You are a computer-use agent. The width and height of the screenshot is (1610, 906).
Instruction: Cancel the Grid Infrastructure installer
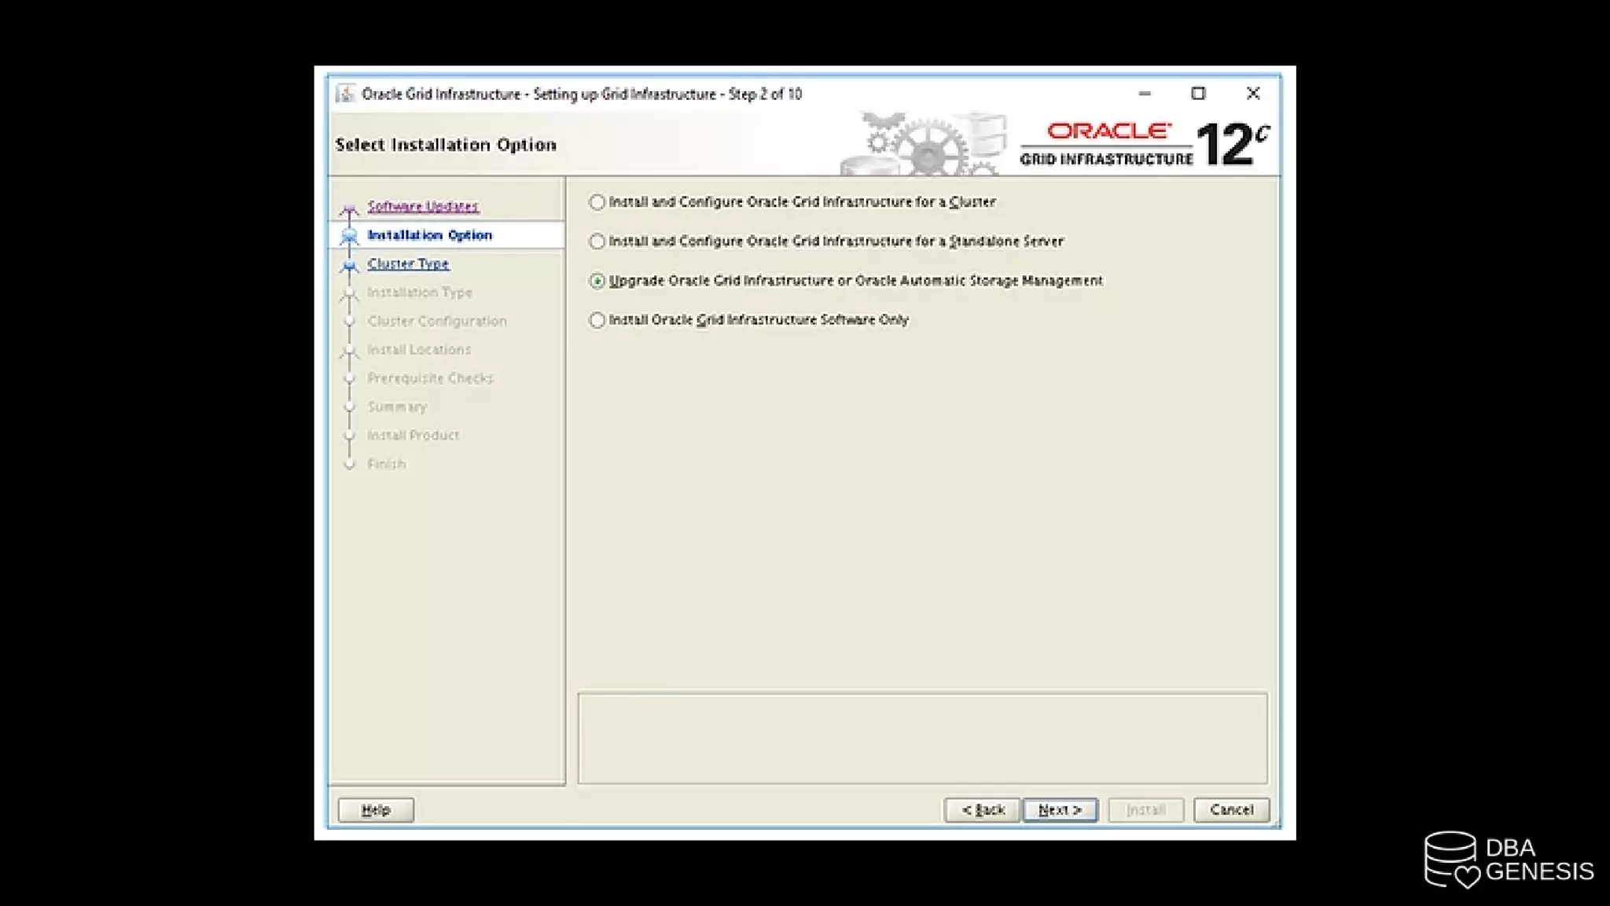click(1231, 809)
